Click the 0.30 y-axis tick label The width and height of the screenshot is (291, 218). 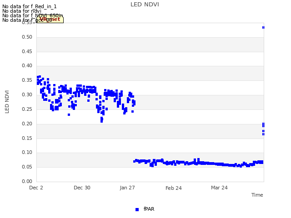27,94
